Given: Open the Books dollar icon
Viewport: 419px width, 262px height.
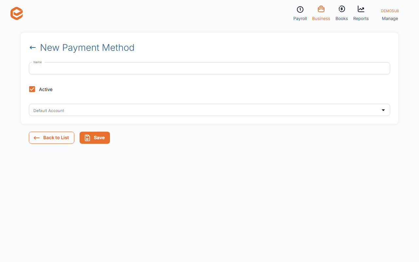Looking at the screenshot, I should click(x=341, y=9).
